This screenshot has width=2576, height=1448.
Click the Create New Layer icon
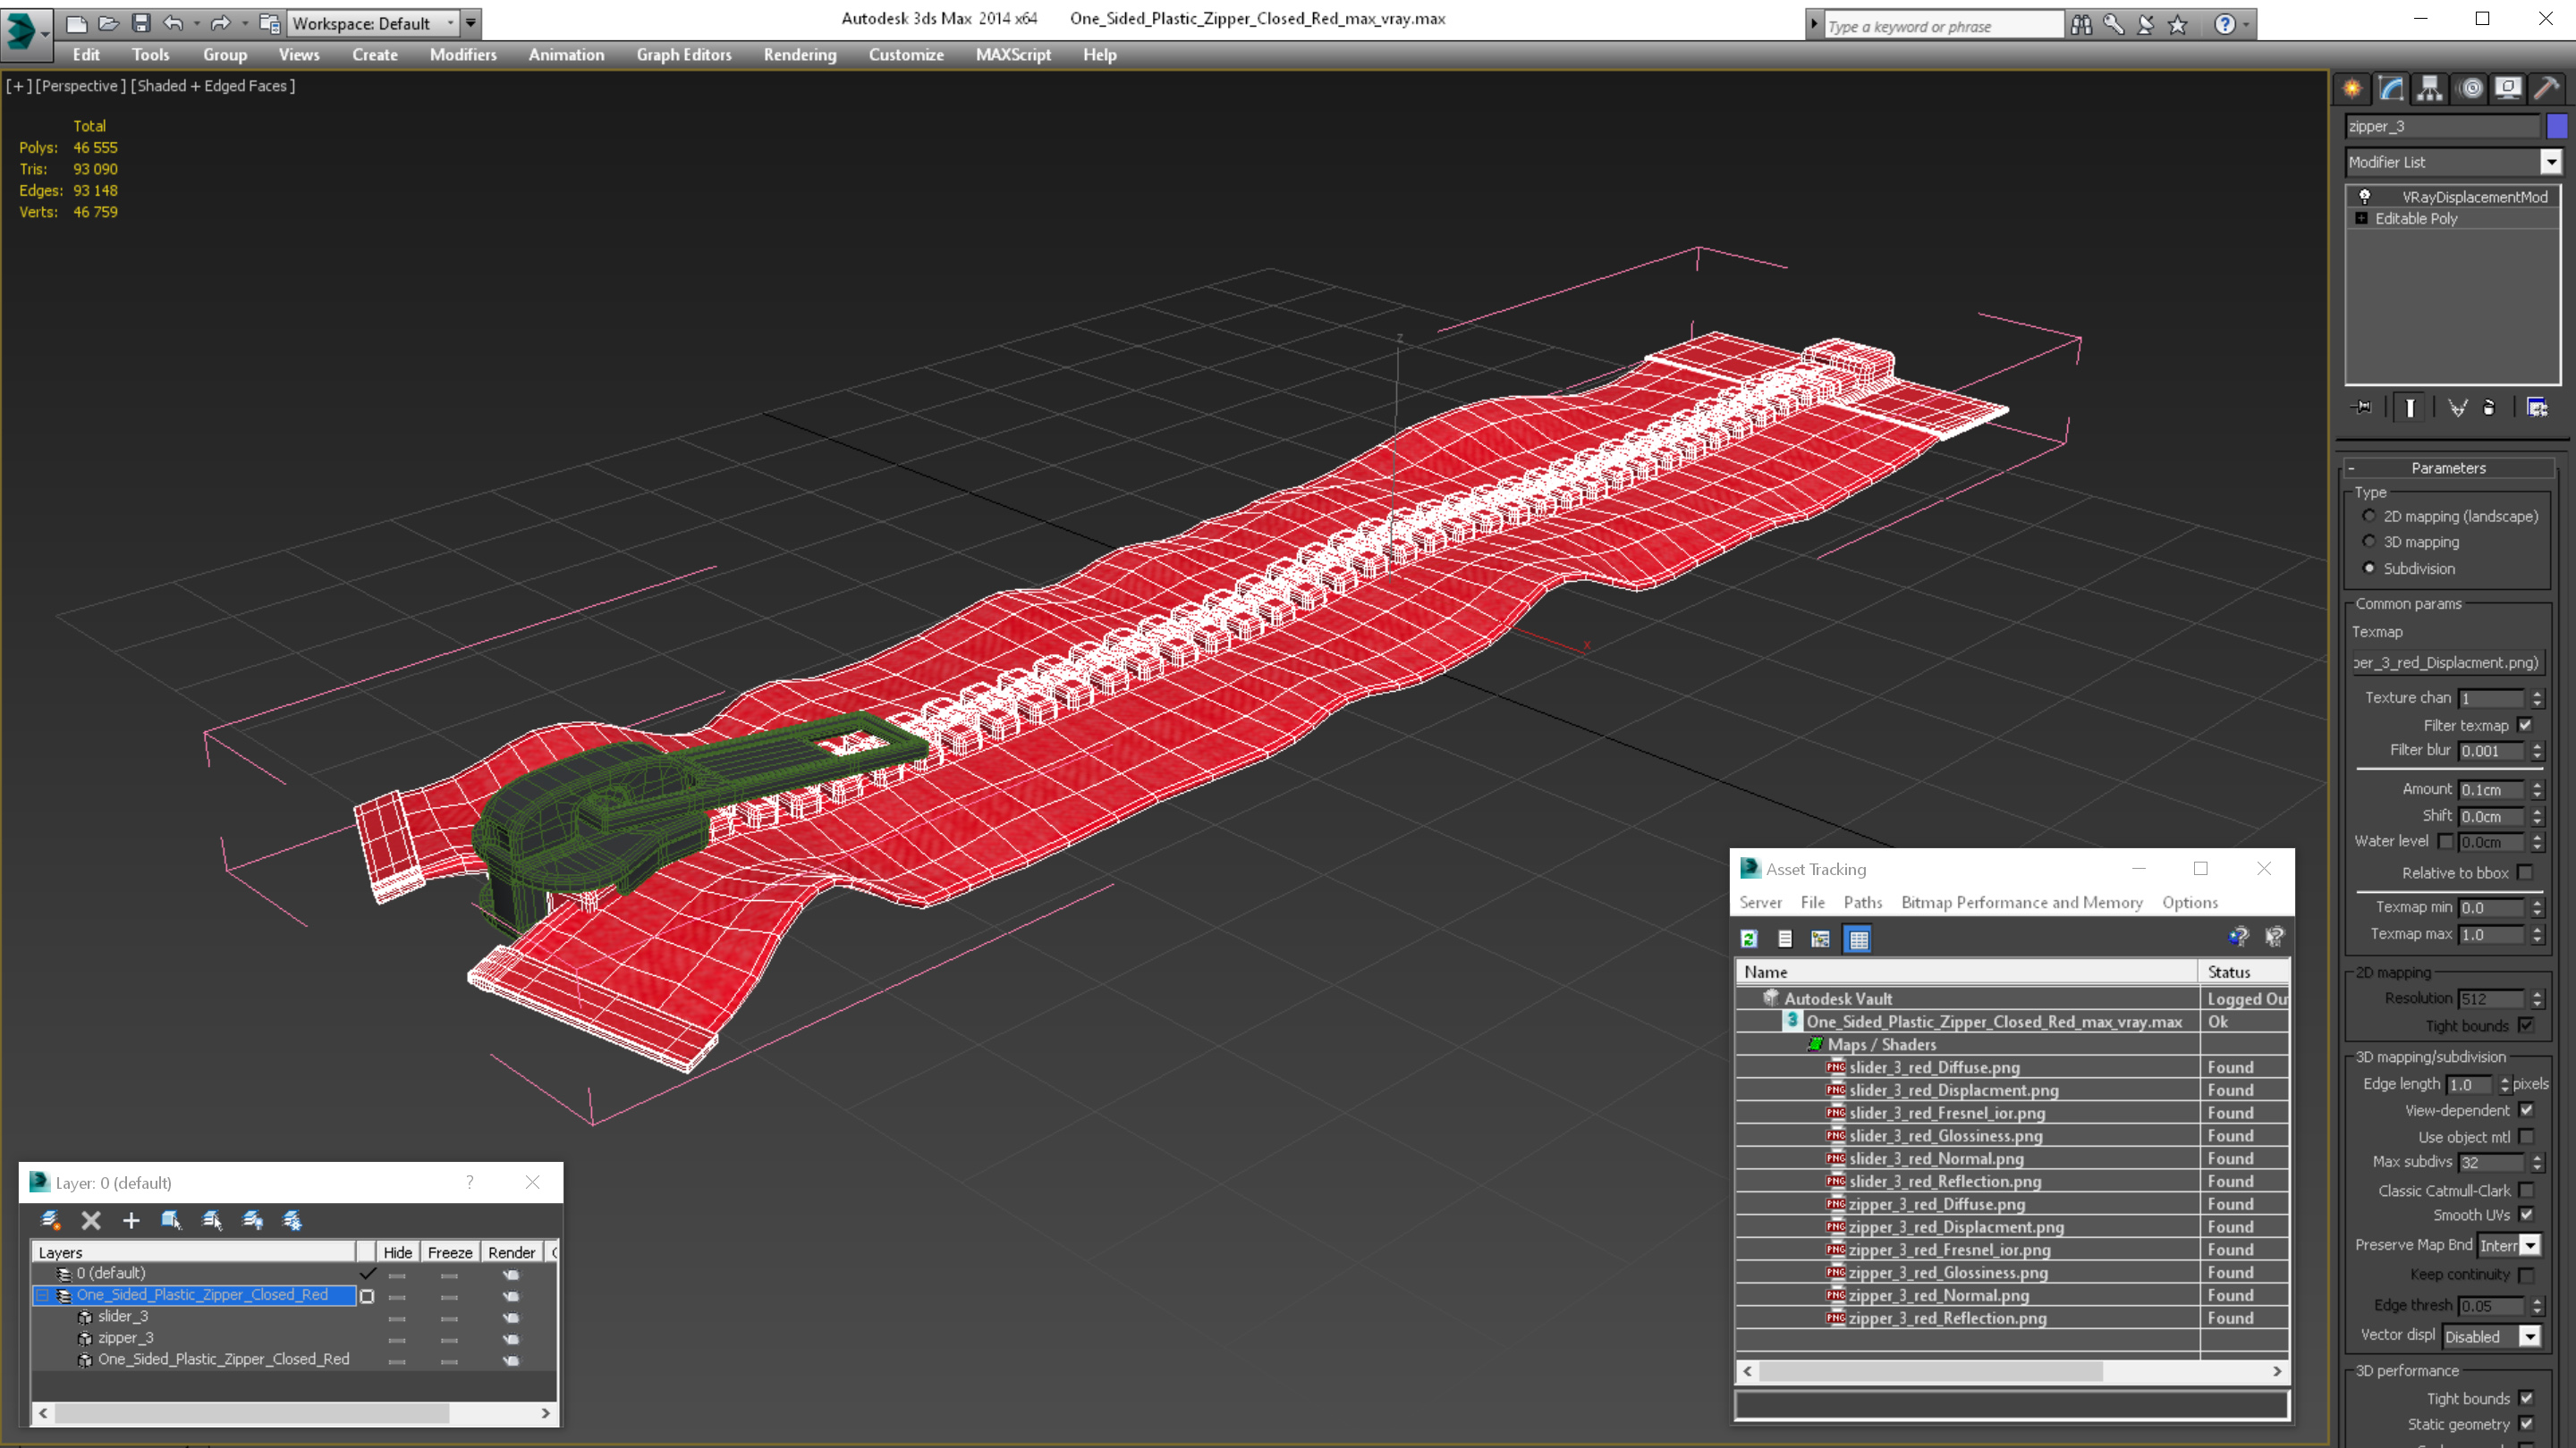click(x=51, y=1220)
